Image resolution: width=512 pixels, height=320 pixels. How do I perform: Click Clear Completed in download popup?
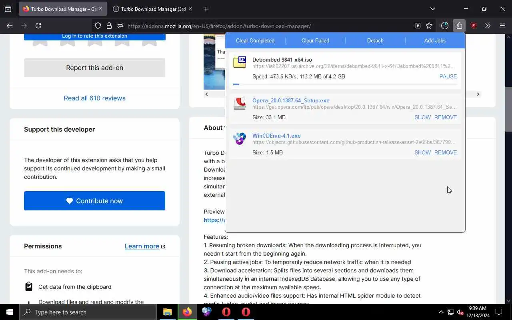pos(255,40)
